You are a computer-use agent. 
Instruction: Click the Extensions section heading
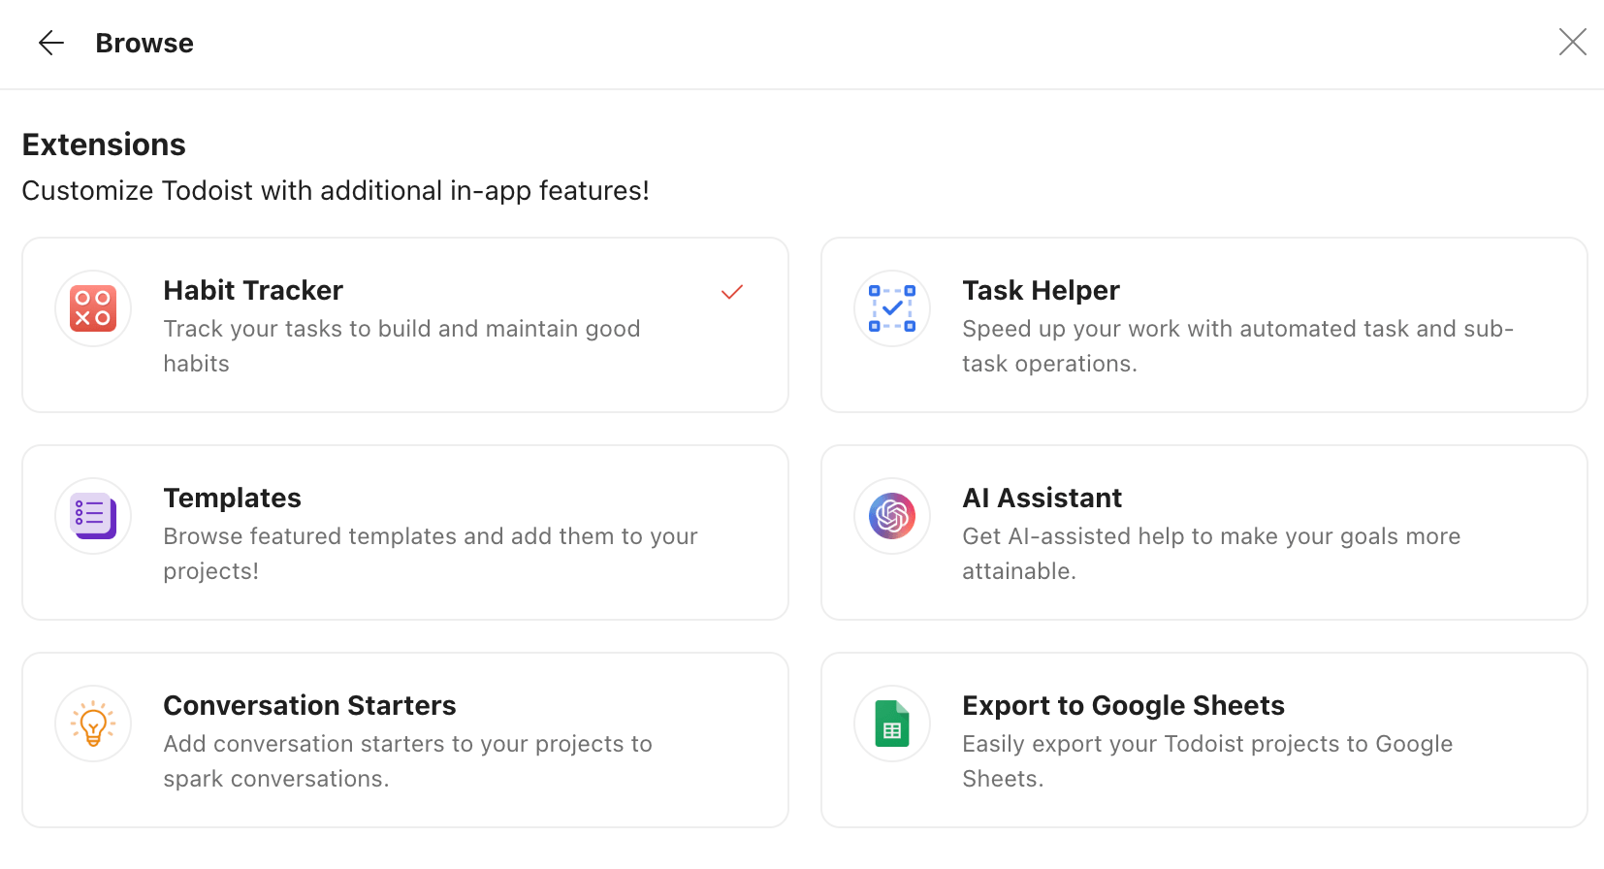point(104,145)
